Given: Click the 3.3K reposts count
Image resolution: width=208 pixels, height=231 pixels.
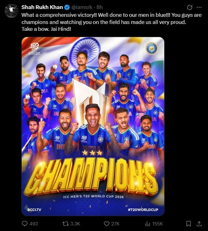Looking at the screenshot, I should coord(75,224).
